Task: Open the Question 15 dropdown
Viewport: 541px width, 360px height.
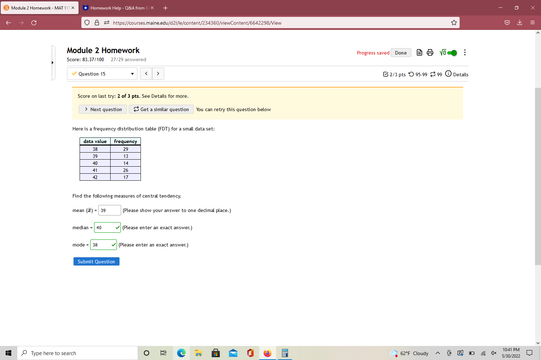Action: coord(102,74)
